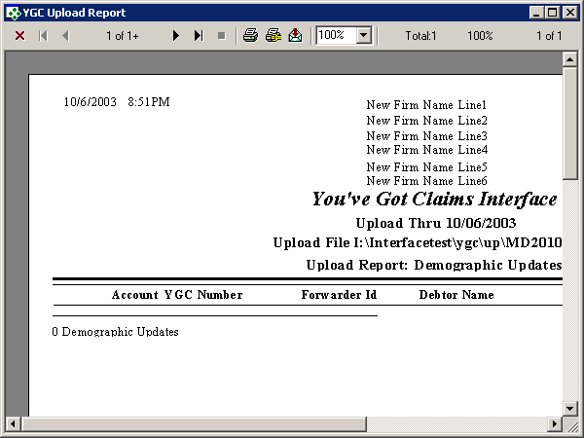Export the report using the envelope icon
This screenshot has width=584, height=438.
point(295,35)
